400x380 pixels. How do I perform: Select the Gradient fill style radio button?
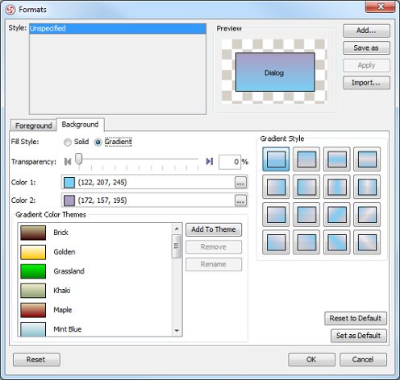coord(98,142)
